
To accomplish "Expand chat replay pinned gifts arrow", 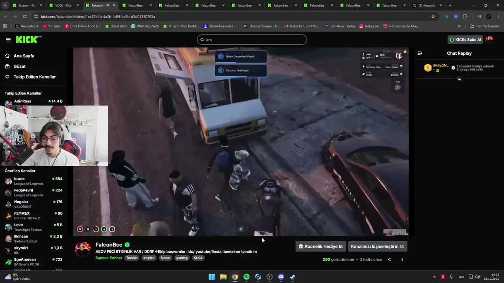I will (x=459, y=79).
